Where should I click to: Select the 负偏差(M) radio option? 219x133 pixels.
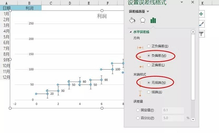pos(149,55)
